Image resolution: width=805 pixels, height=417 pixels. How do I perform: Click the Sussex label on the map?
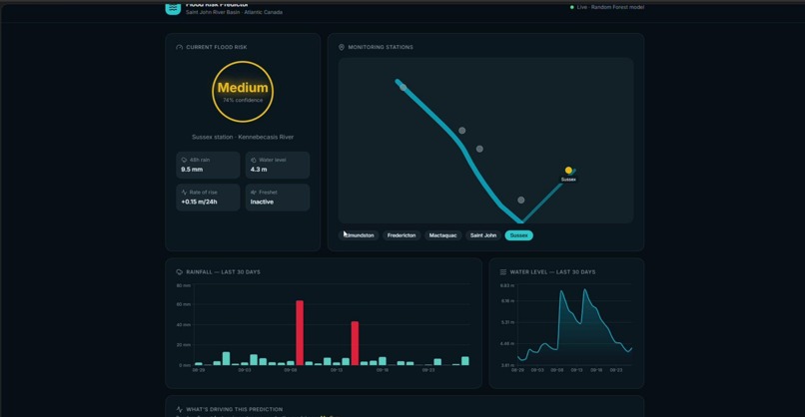pos(568,180)
